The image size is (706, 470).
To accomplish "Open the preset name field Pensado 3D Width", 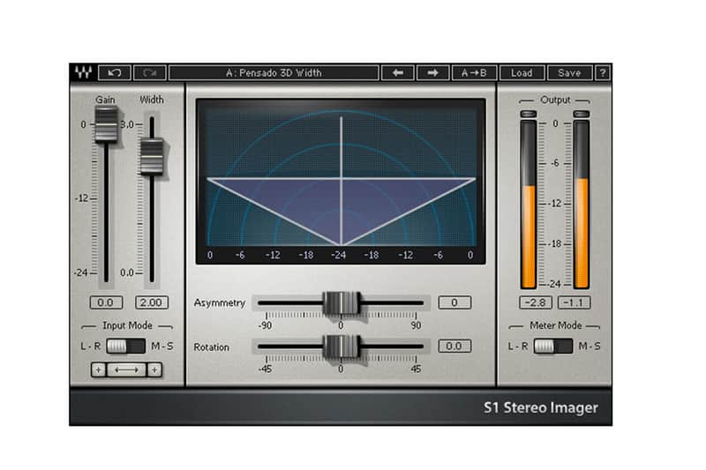I will tap(274, 73).
